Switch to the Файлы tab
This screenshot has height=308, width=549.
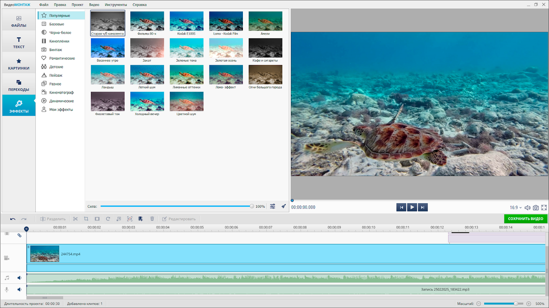tap(19, 21)
